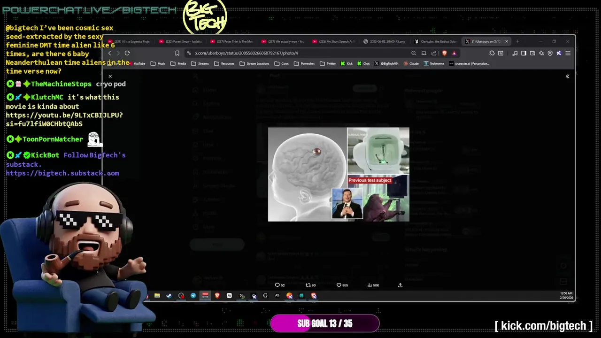Open the character.ai bookmark
This screenshot has width=601, height=338.
coord(469,63)
